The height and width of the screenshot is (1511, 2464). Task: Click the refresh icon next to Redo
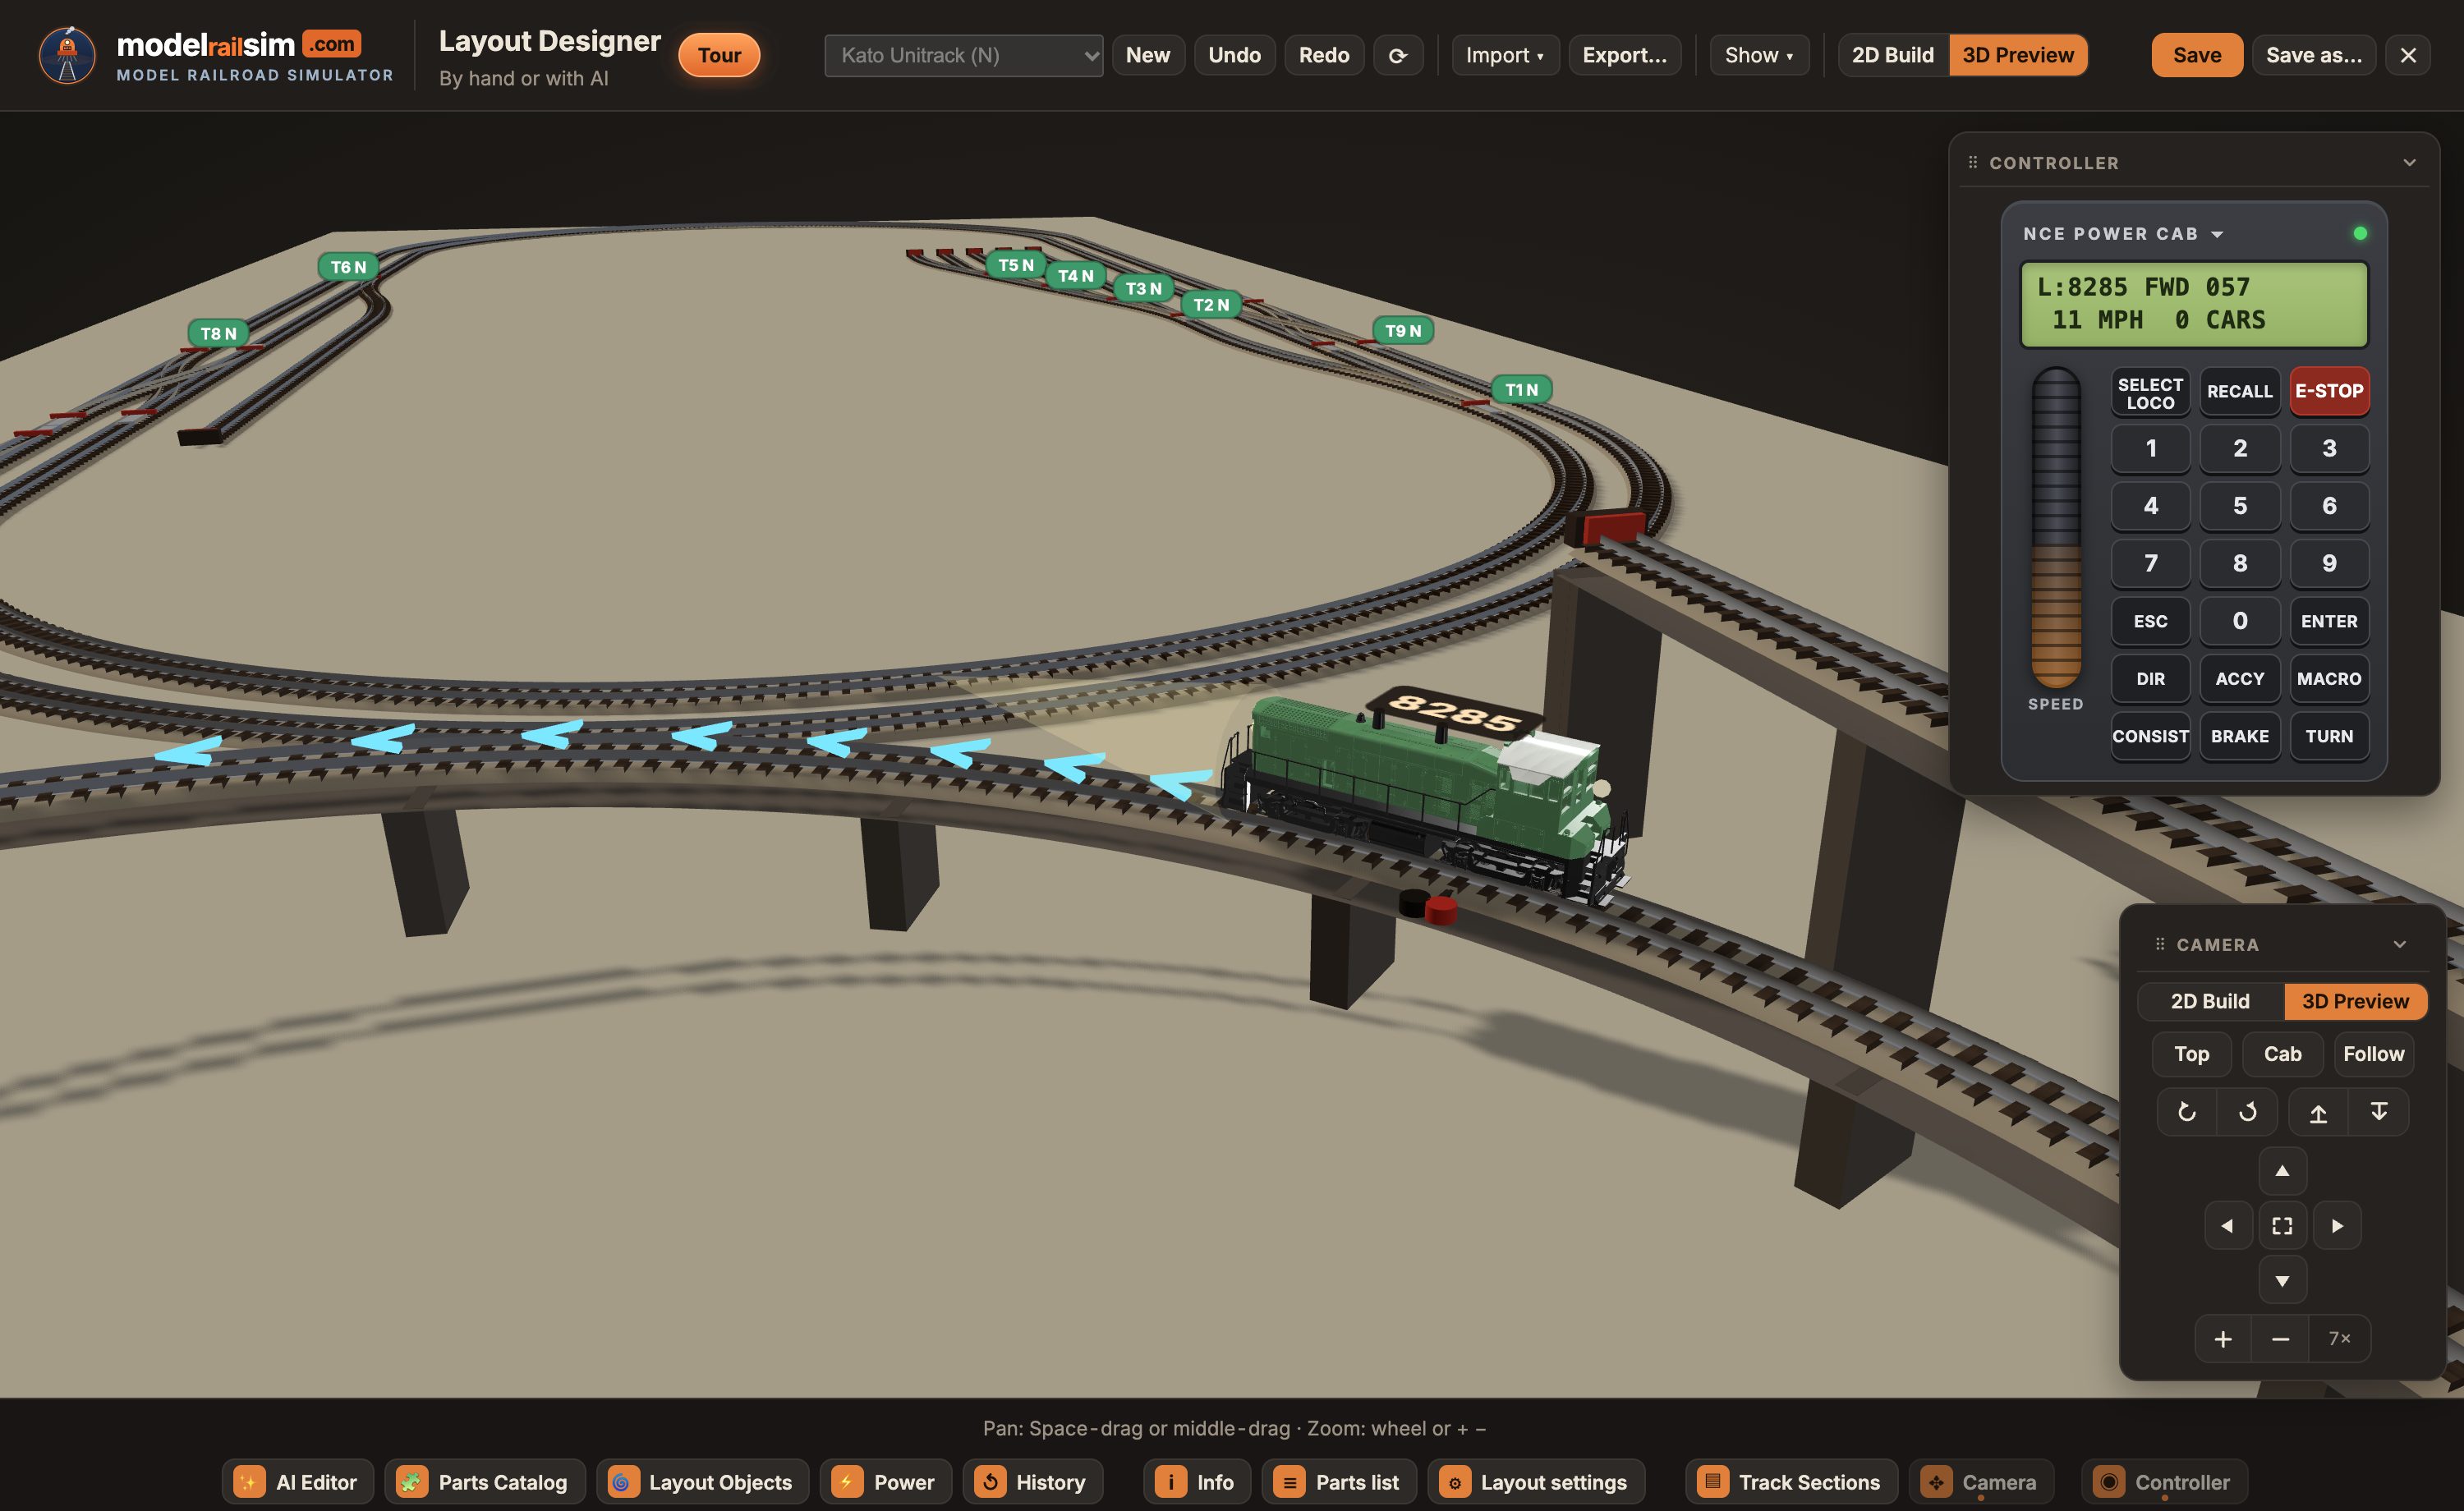[x=1397, y=55]
